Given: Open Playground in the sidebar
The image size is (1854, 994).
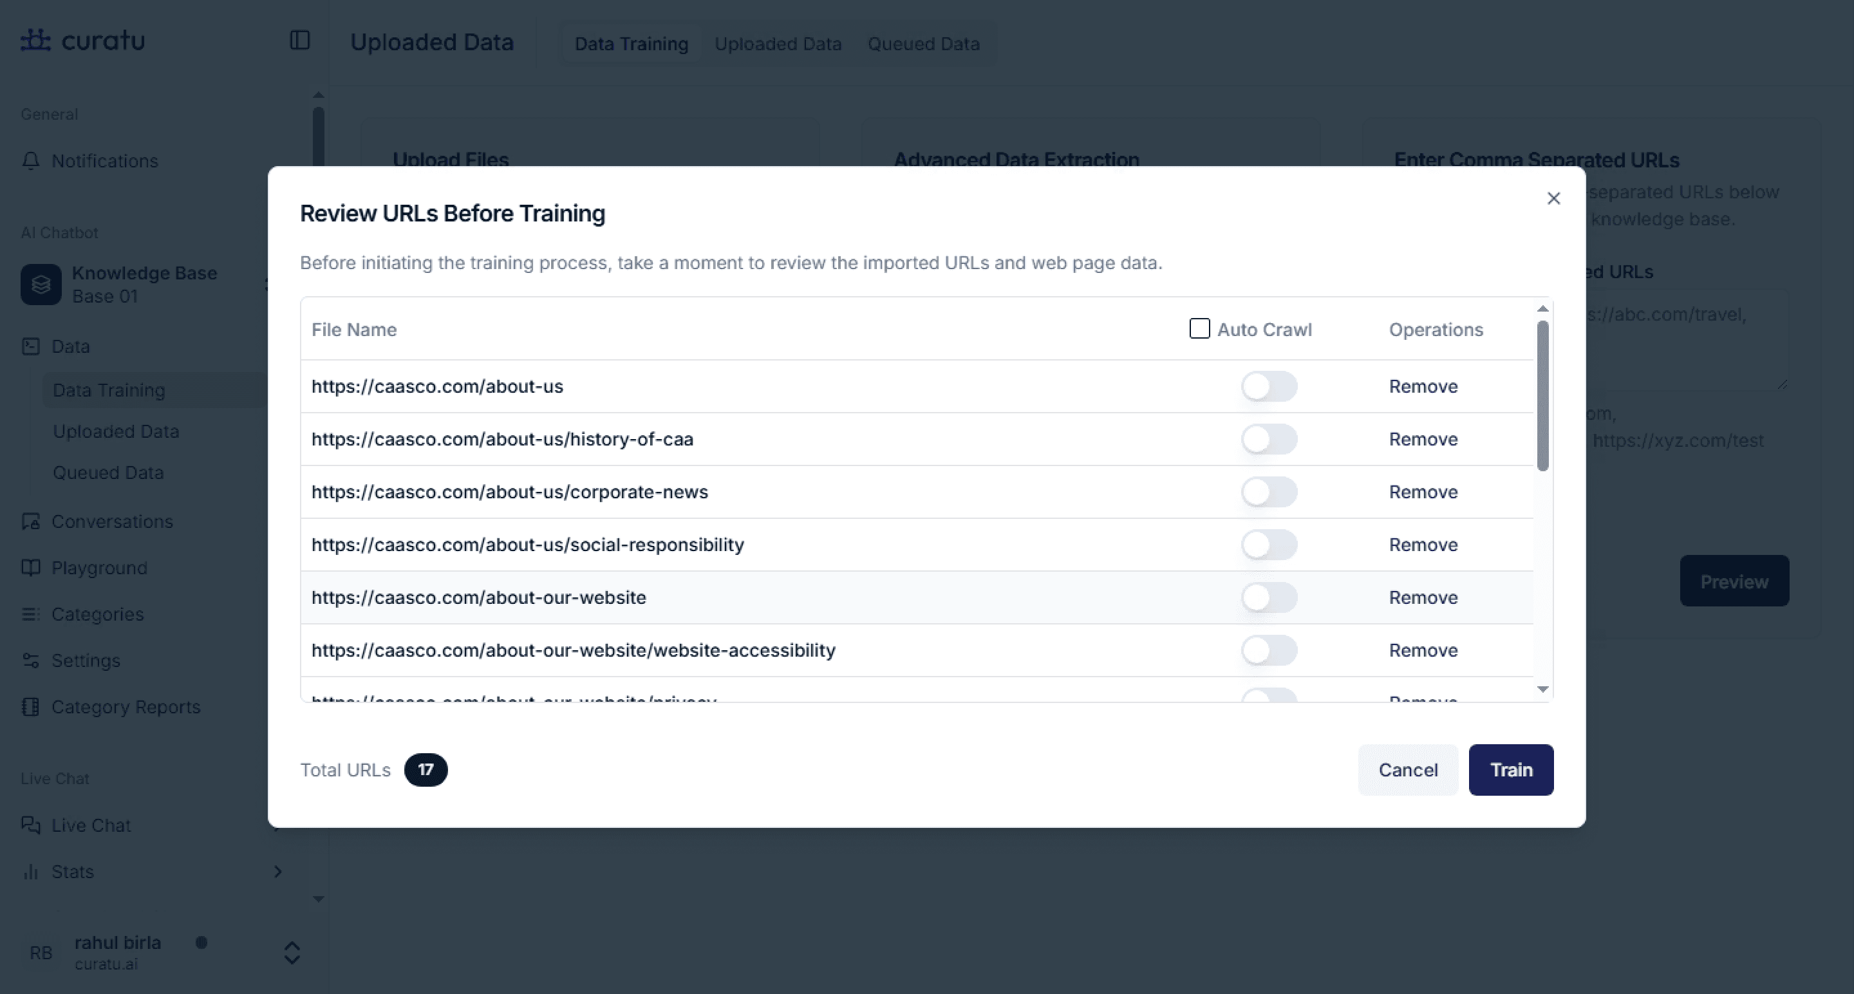Looking at the screenshot, I should [99, 568].
